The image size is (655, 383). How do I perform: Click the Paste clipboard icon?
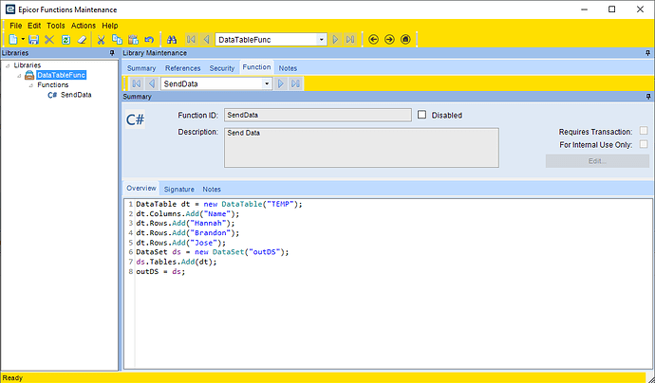[133, 40]
